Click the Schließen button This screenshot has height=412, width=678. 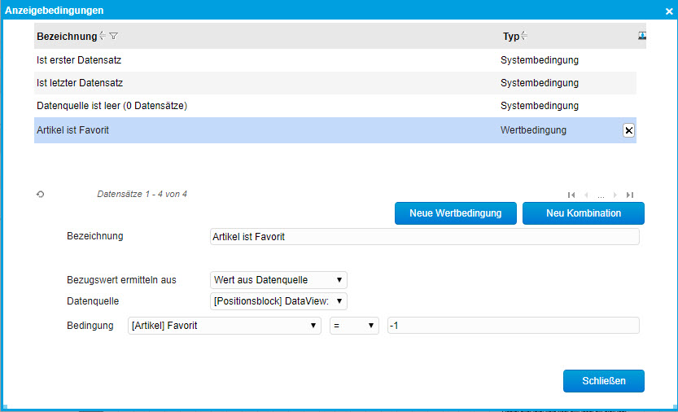pyautogui.click(x=603, y=381)
